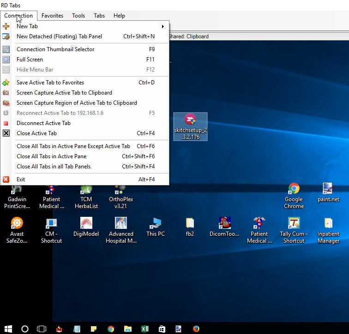This screenshot has width=349, height=334.
Task: Select the paint.net desktop shortcut
Action: pyautogui.click(x=328, y=192)
